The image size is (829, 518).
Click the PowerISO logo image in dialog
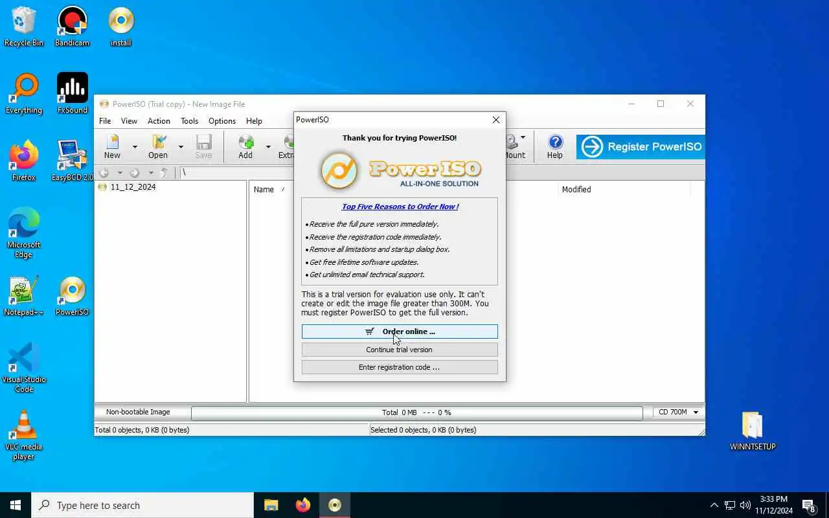pos(400,170)
